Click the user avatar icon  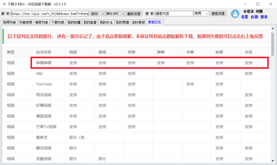coord(235,14)
